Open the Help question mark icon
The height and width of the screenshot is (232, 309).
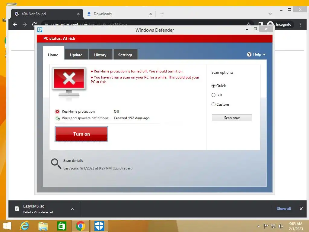249,54
